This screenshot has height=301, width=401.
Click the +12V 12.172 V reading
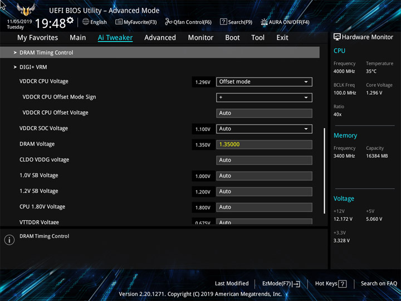point(343,219)
